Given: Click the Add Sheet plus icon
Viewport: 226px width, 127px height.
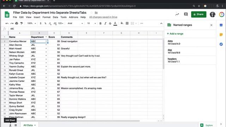Looking at the screenshot, I should click(x=10, y=125).
